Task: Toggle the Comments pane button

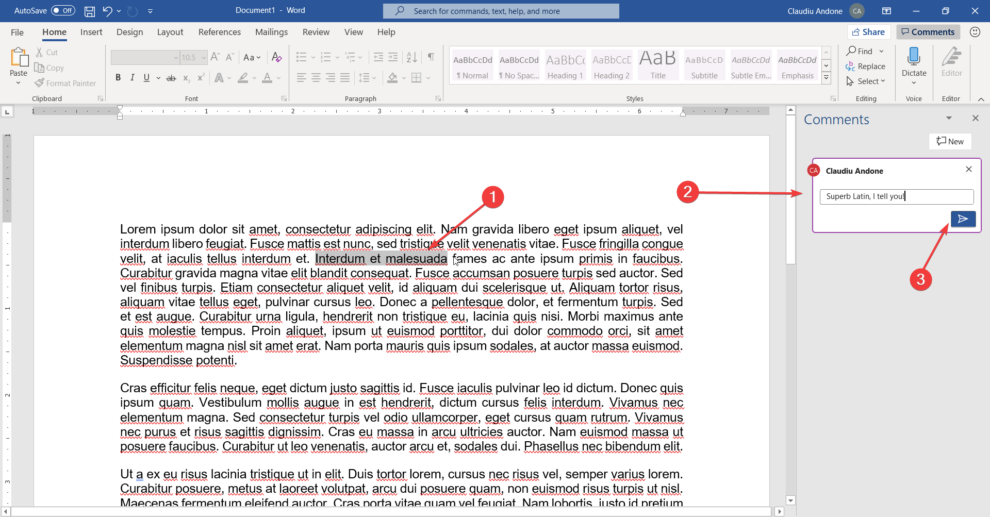Action: click(928, 32)
